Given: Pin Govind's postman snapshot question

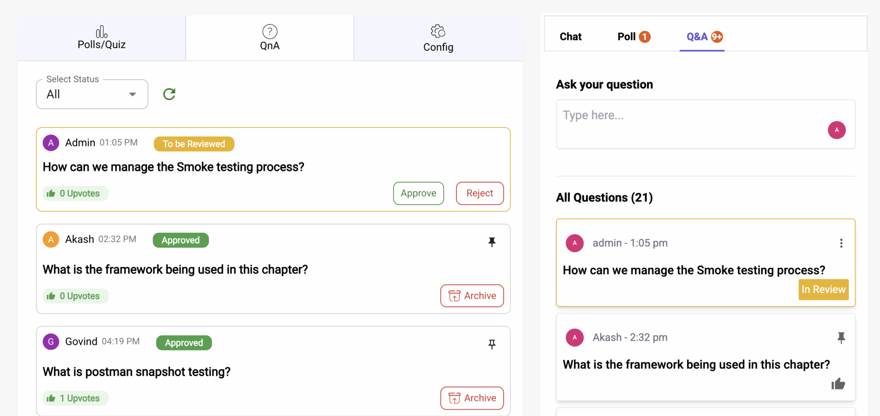Looking at the screenshot, I should tap(492, 344).
